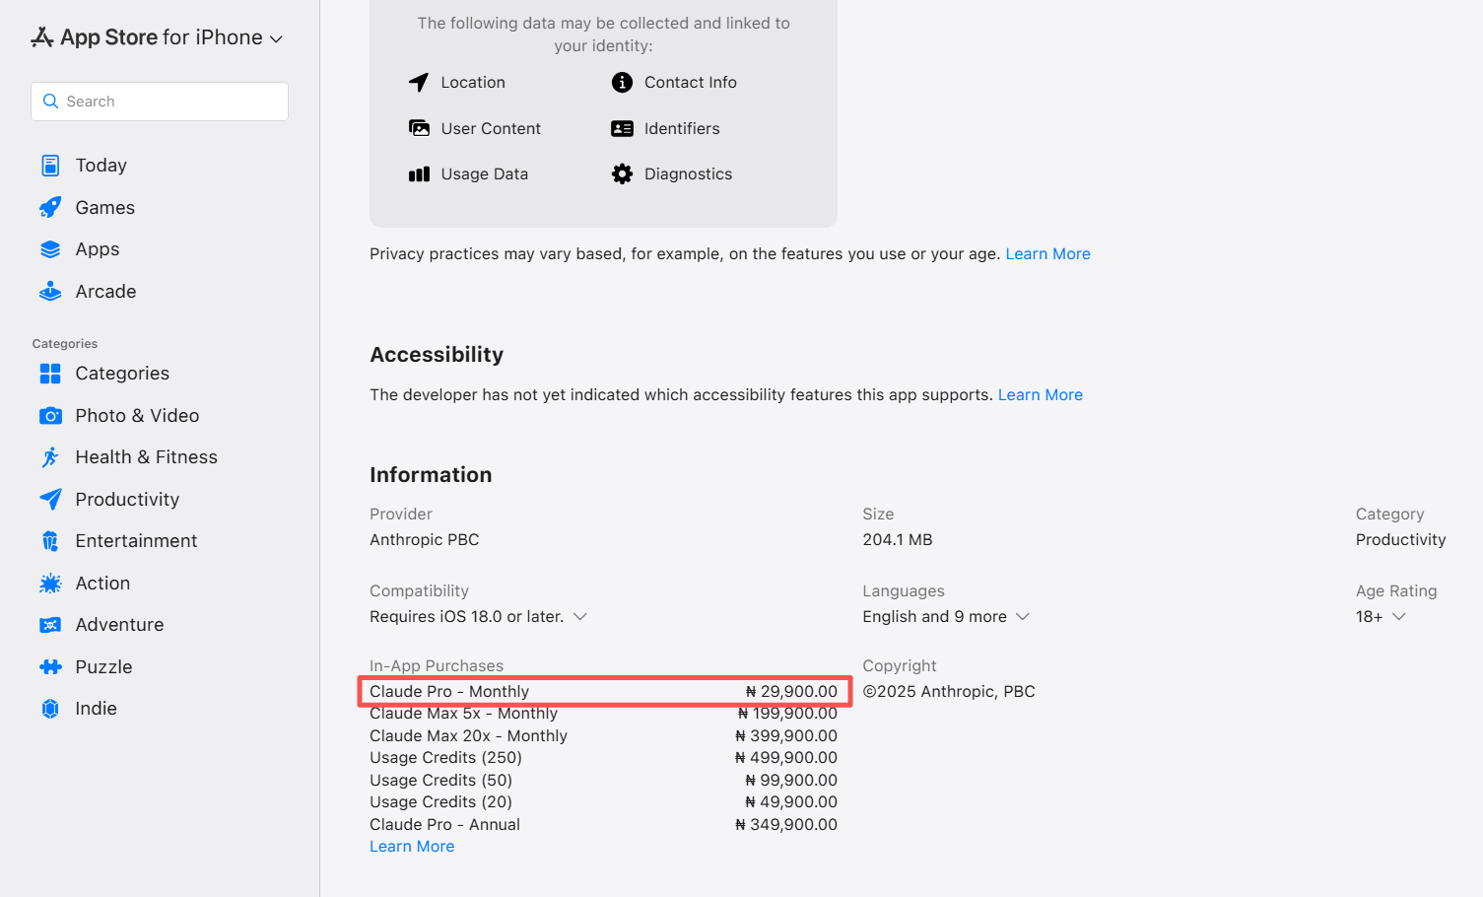Open Photo & Video camera icon
The width and height of the screenshot is (1483, 897).
50,416
